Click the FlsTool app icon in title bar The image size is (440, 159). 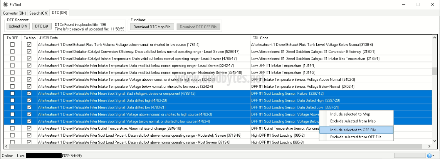coord(6,4)
